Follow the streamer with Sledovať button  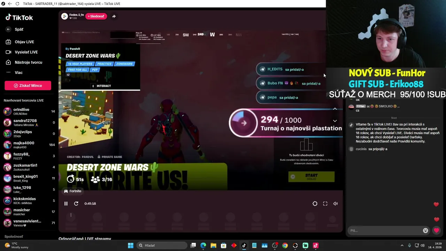(x=96, y=16)
